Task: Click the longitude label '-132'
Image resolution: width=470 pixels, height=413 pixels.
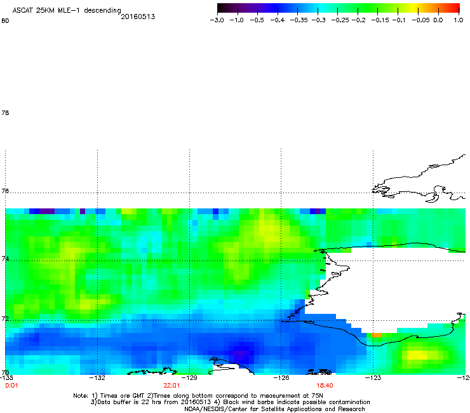Action: [x=97, y=377]
